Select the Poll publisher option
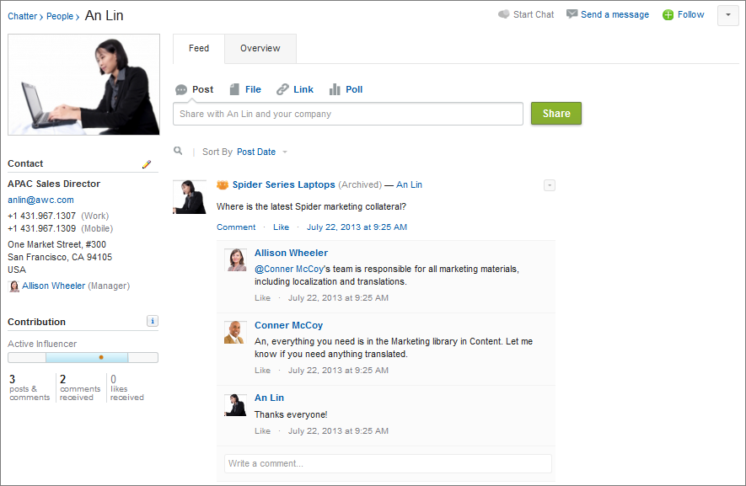Screen dimensions: 746x486 [346, 89]
